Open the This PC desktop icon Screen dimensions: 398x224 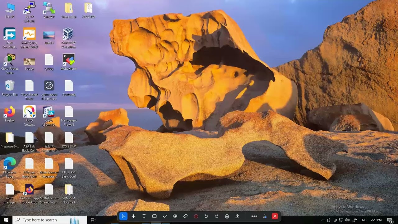click(10, 11)
